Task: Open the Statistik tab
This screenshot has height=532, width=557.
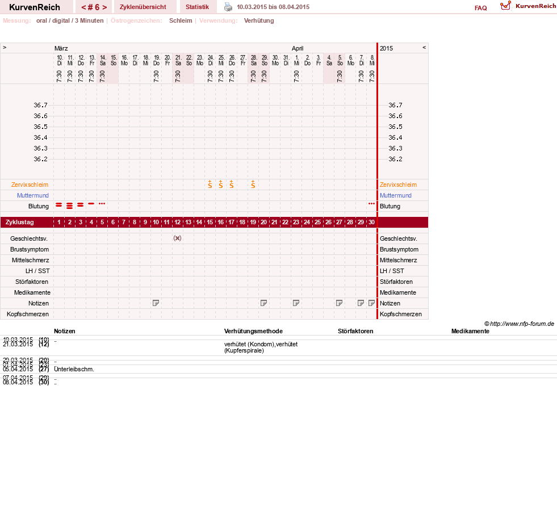Action: 197,7
